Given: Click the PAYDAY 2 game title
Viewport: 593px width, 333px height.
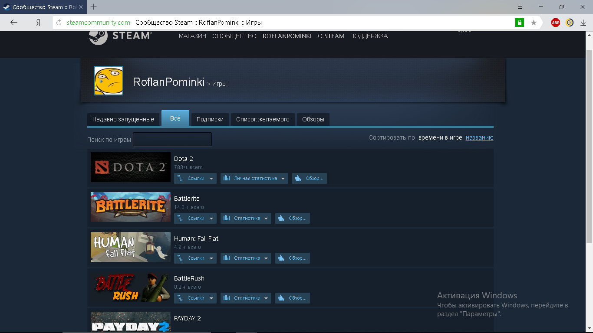Looking at the screenshot, I should pos(188,318).
